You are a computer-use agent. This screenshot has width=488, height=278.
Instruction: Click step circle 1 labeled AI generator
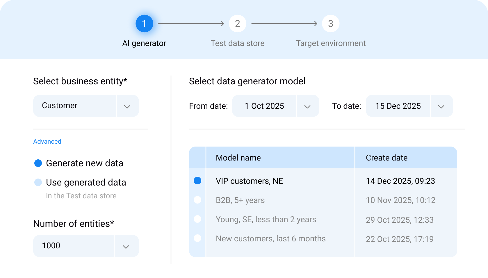click(x=145, y=24)
